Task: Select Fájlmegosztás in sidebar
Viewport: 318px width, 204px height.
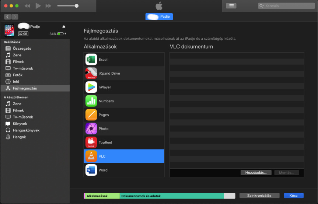Action: pos(35,88)
